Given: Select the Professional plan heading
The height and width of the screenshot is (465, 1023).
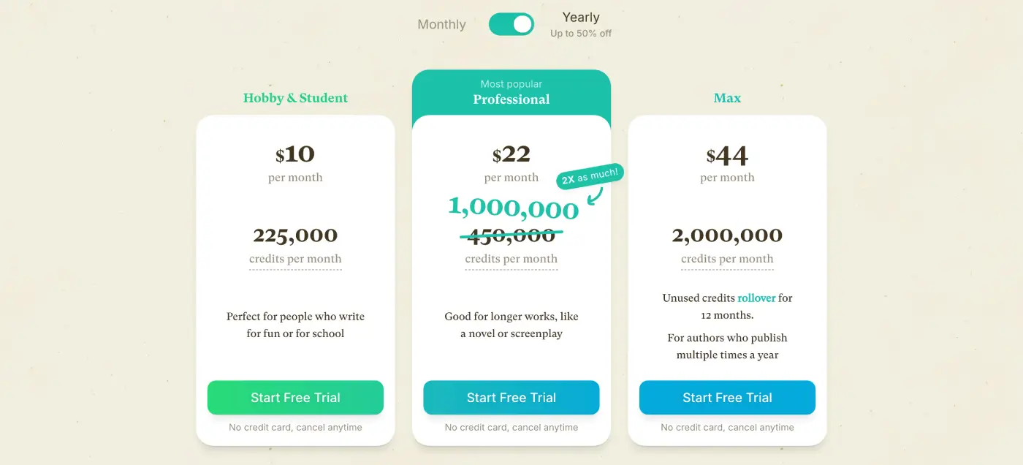Looking at the screenshot, I should pos(511,99).
